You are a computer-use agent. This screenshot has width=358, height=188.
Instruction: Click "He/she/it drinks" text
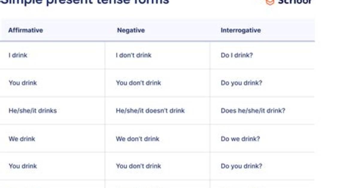coord(33,111)
